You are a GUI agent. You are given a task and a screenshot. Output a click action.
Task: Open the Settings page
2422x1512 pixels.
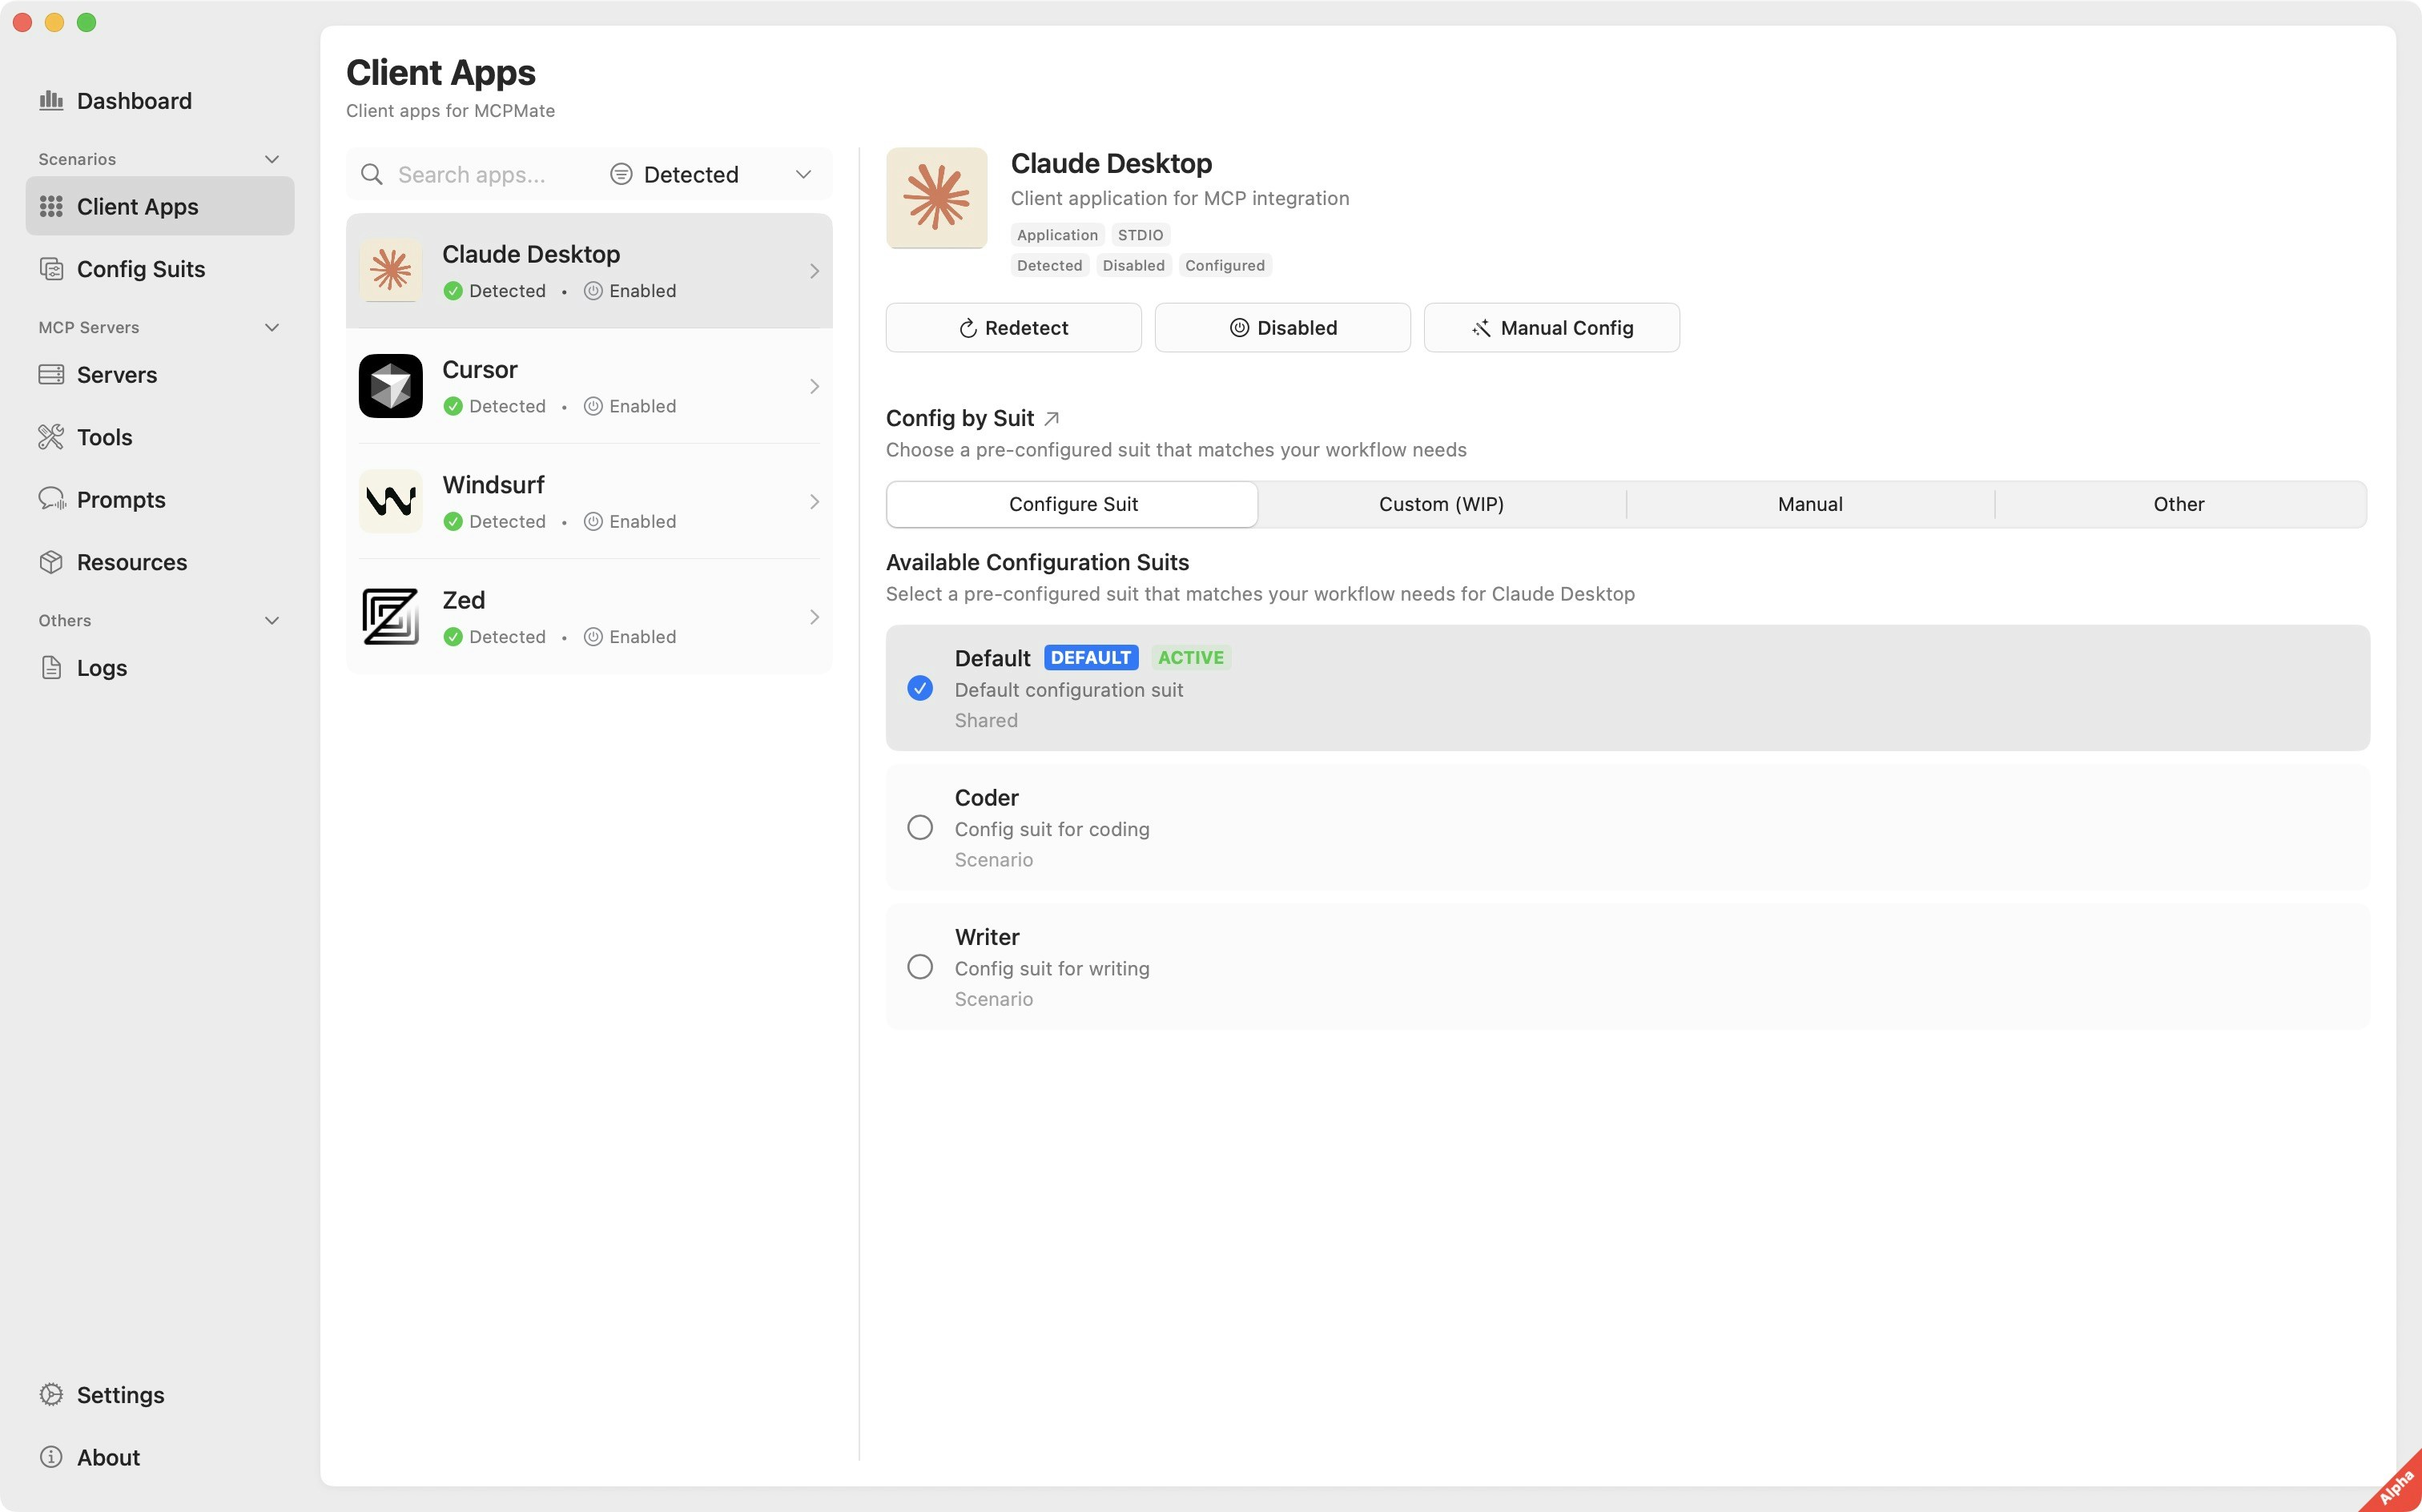pos(120,1394)
